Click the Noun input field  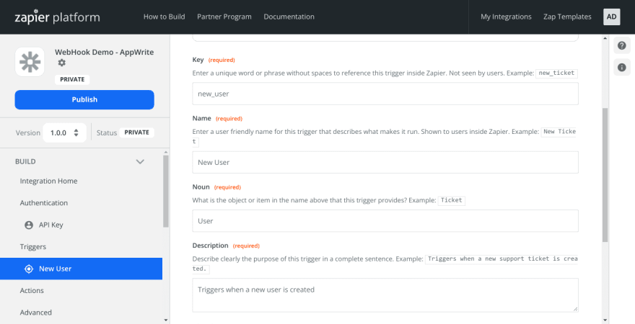point(385,221)
